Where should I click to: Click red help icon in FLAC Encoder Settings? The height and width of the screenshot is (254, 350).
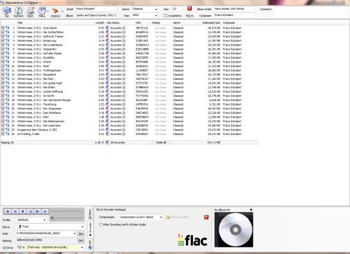[206, 217]
